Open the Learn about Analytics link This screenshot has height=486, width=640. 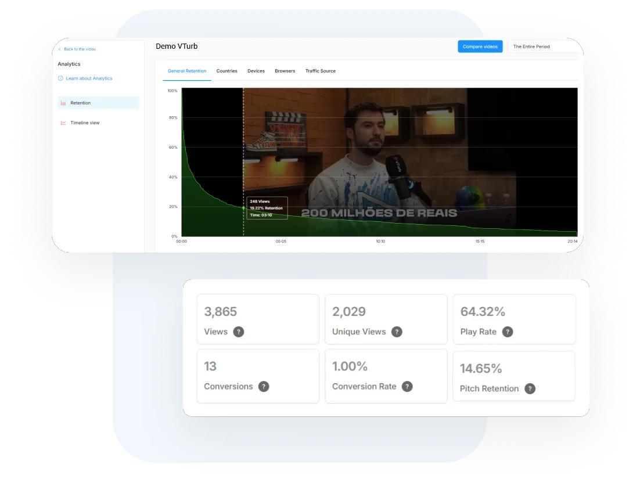click(89, 78)
